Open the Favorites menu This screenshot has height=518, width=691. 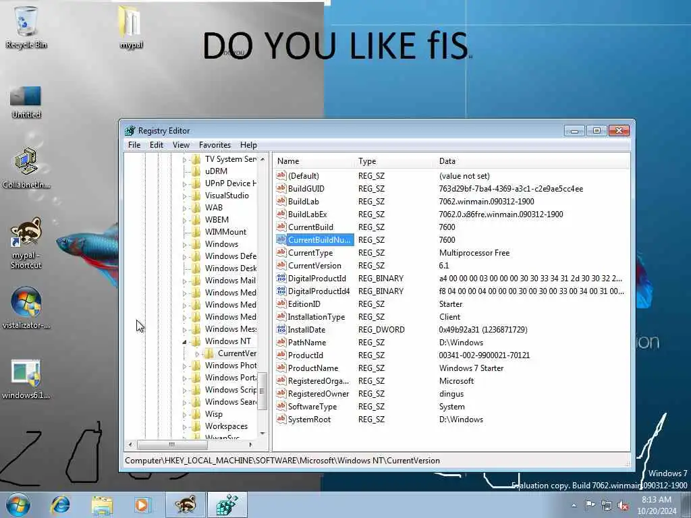tap(215, 145)
